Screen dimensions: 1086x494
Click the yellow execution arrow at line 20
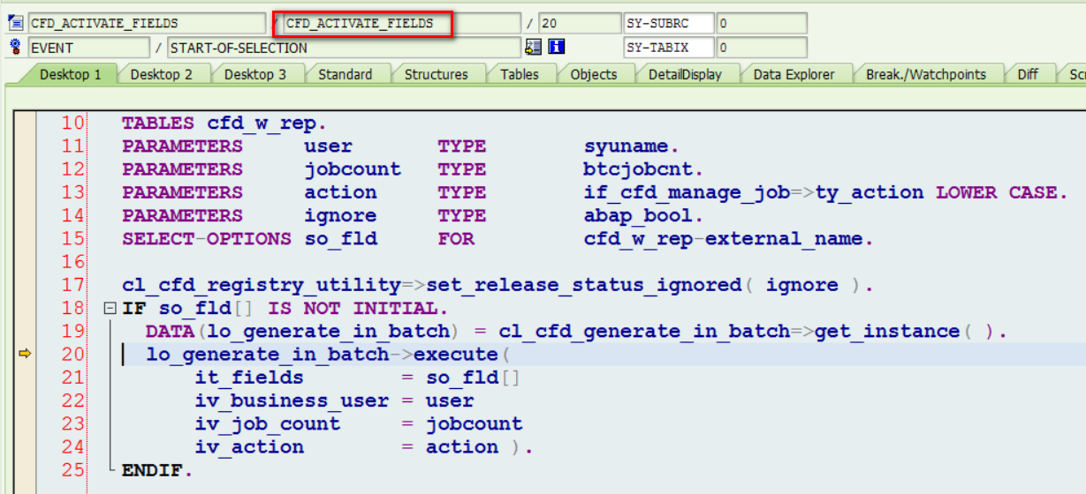[25, 354]
